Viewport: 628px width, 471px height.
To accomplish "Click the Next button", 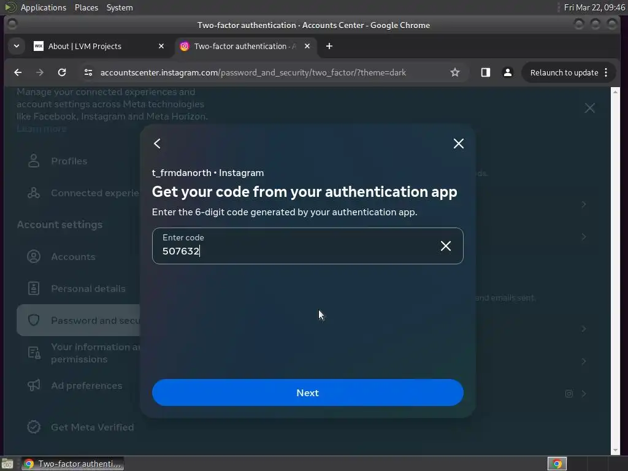I will (308, 392).
